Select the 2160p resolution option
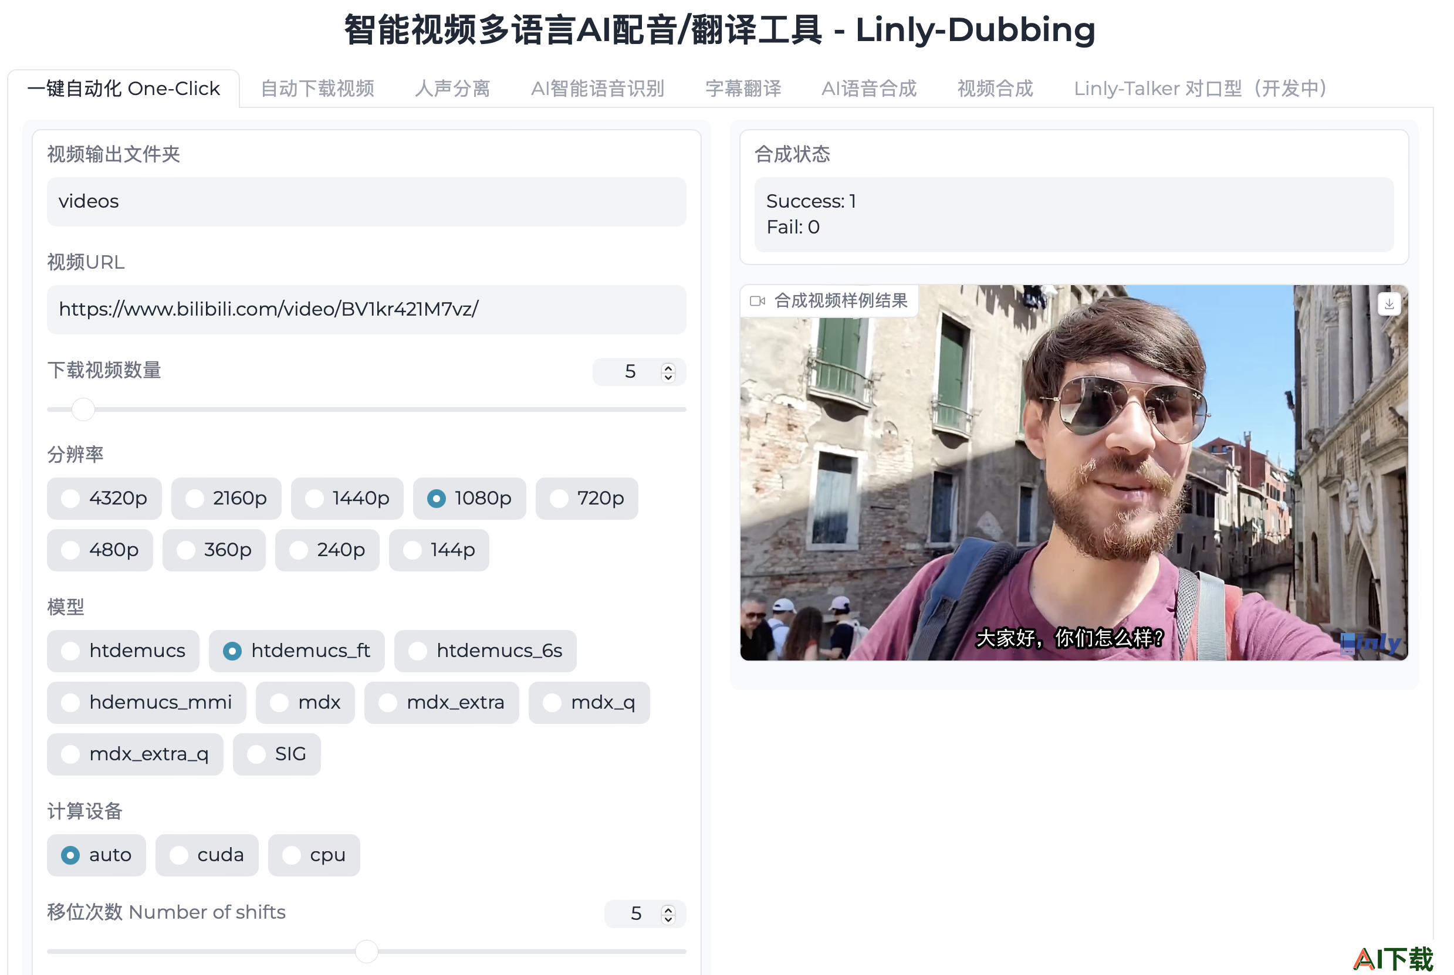This screenshot has height=975, width=1454. [226, 499]
